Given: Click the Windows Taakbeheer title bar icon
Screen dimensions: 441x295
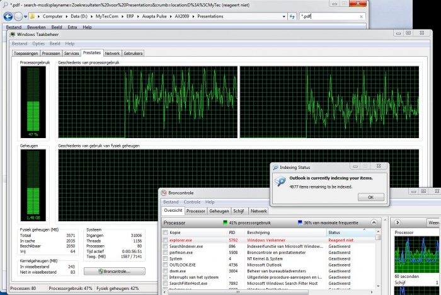Looking at the screenshot, I should (x=13, y=34).
